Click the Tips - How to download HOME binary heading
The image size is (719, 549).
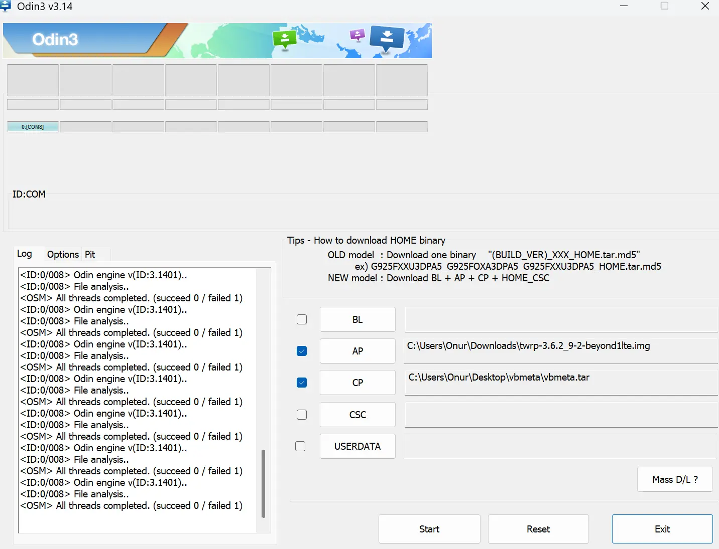pyautogui.click(x=366, y=240)
